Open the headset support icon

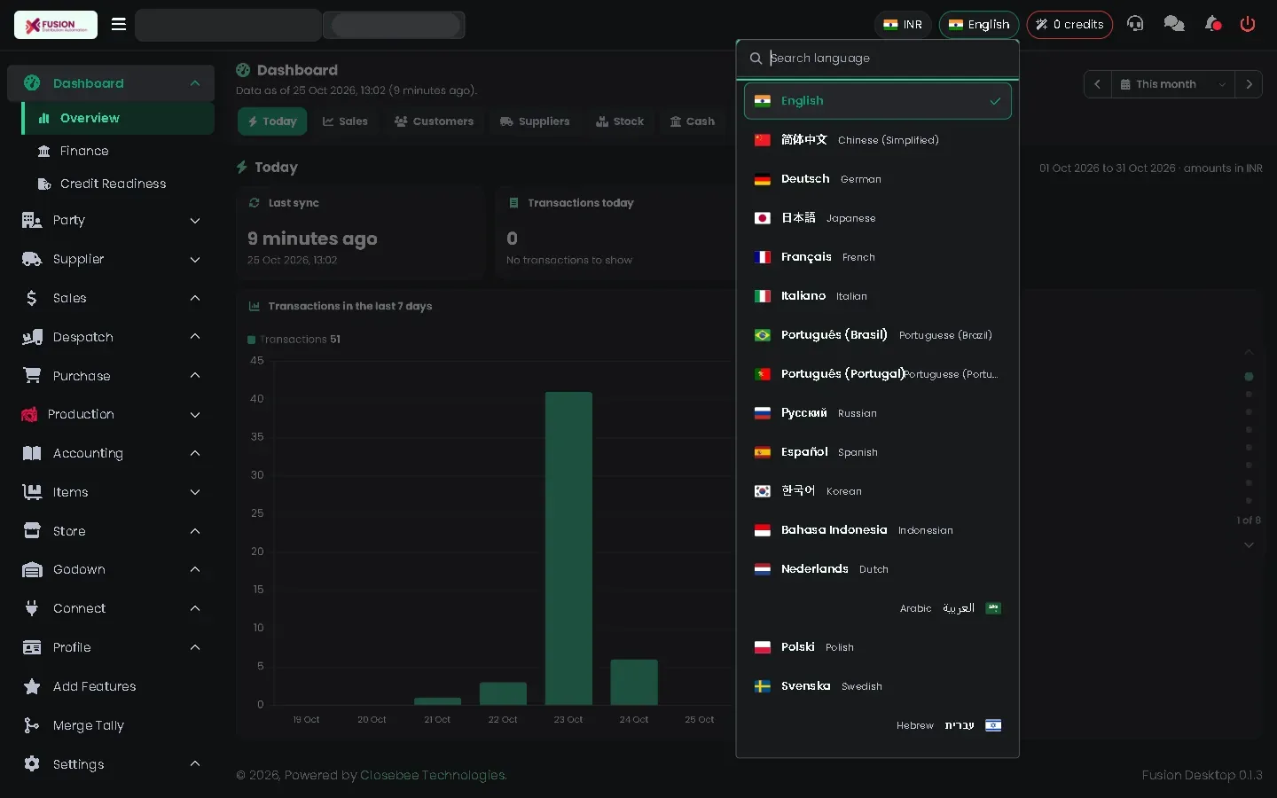1135,24
